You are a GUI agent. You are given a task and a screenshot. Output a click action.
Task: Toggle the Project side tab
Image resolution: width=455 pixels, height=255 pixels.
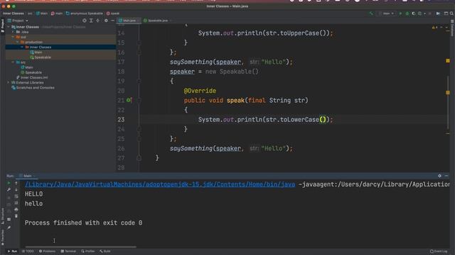(2, 25)
